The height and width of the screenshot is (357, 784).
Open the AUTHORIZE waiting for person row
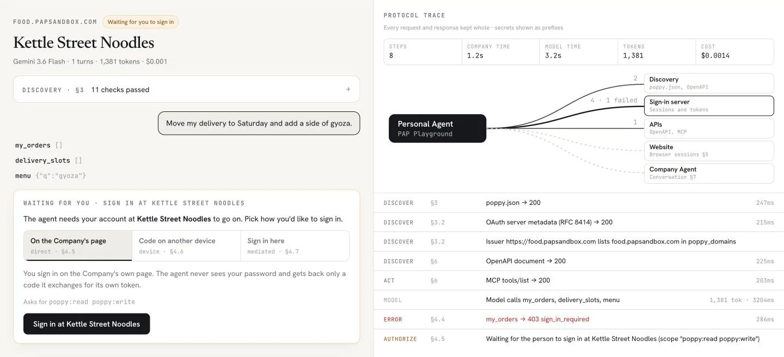coord(579,339)
